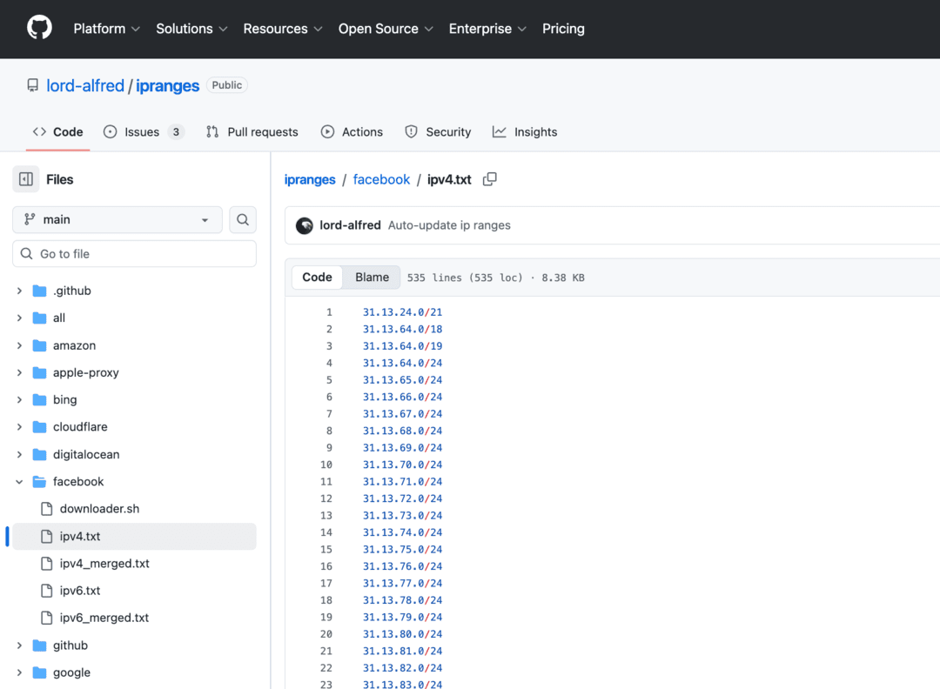Click the Go to file search field
This screenshot has width=940, height=689.
(x=133, y=252)
